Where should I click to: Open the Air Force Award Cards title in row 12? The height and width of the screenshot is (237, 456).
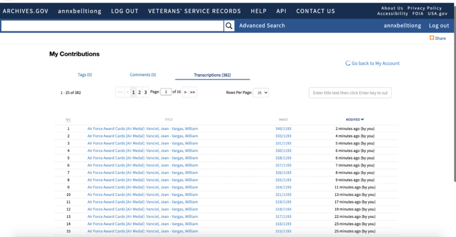pyautogui.click(x=142, y=209)
